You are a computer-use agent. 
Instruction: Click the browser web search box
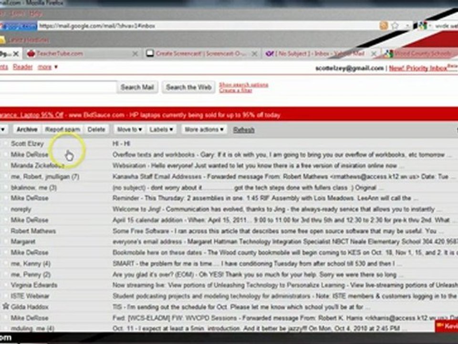pyautogui.click(x=446, y=26)
